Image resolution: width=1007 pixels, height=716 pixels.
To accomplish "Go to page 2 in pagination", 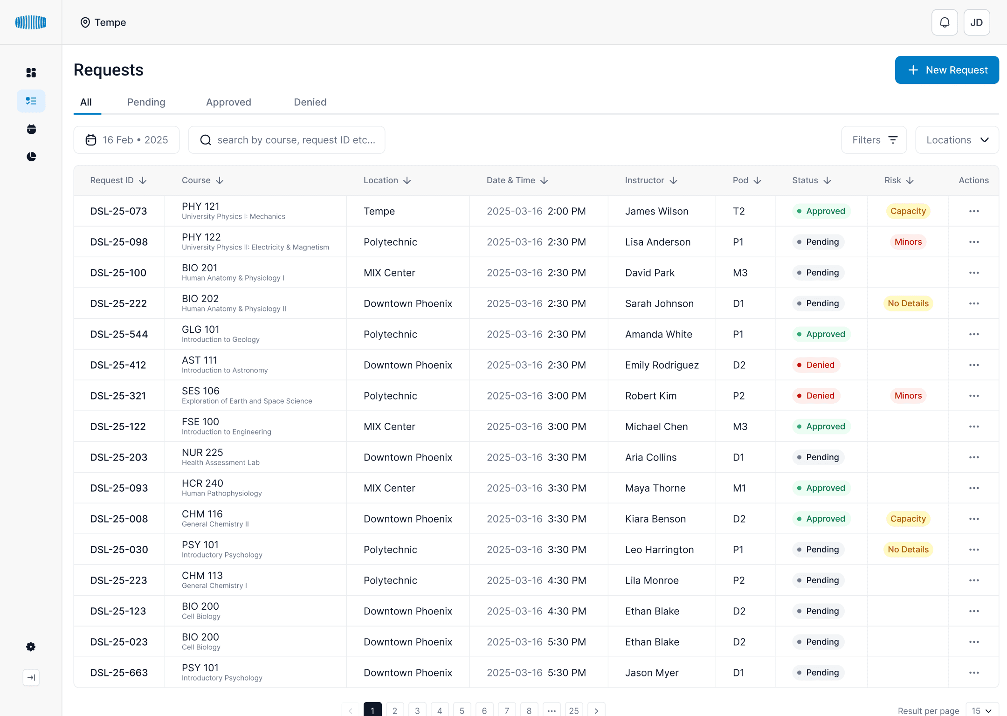I will point(394,710).
